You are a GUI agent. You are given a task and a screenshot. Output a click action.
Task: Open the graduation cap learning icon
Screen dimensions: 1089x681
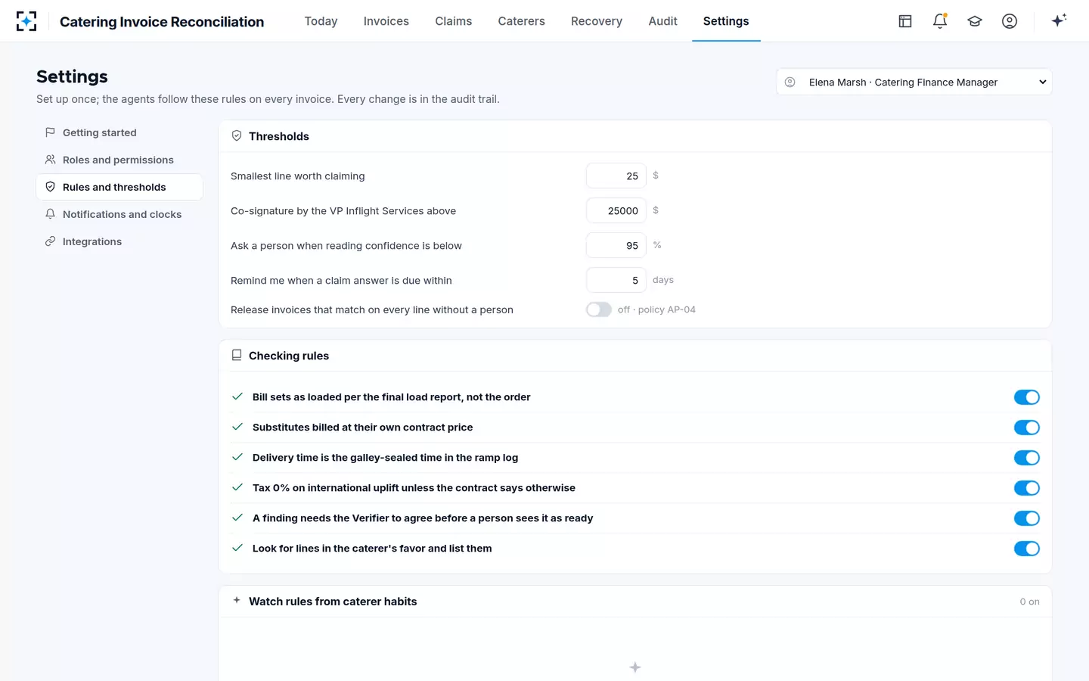tap(975, 21)
